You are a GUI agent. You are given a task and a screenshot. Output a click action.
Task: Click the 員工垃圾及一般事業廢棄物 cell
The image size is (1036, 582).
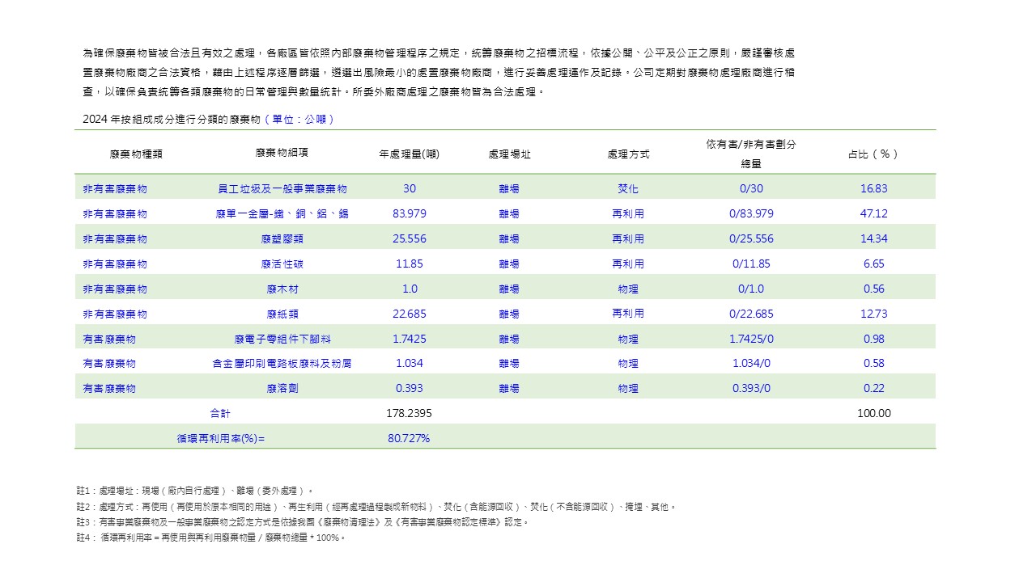282,189
